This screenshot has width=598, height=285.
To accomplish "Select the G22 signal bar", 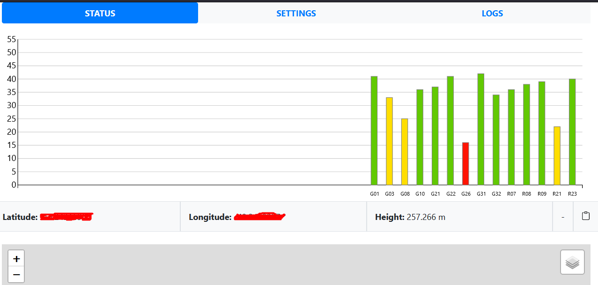I will click(x=450, y=131).
